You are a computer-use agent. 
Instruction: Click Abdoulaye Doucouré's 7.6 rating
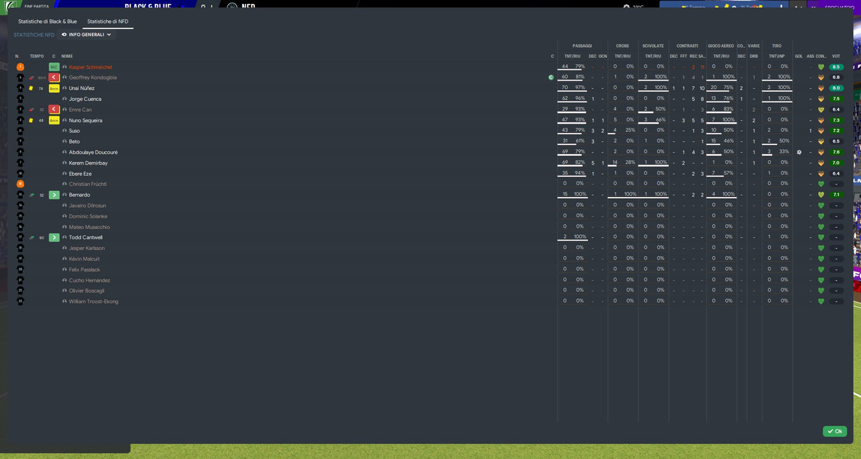pyautogui.click(x=836, y=153)
